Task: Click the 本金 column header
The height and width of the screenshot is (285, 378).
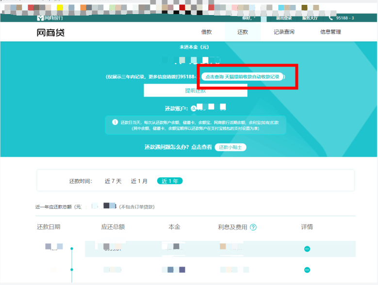Action: coord(174,227)
